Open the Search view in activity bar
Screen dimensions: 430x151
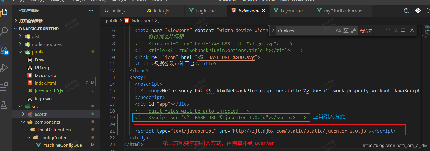(4, 31)
